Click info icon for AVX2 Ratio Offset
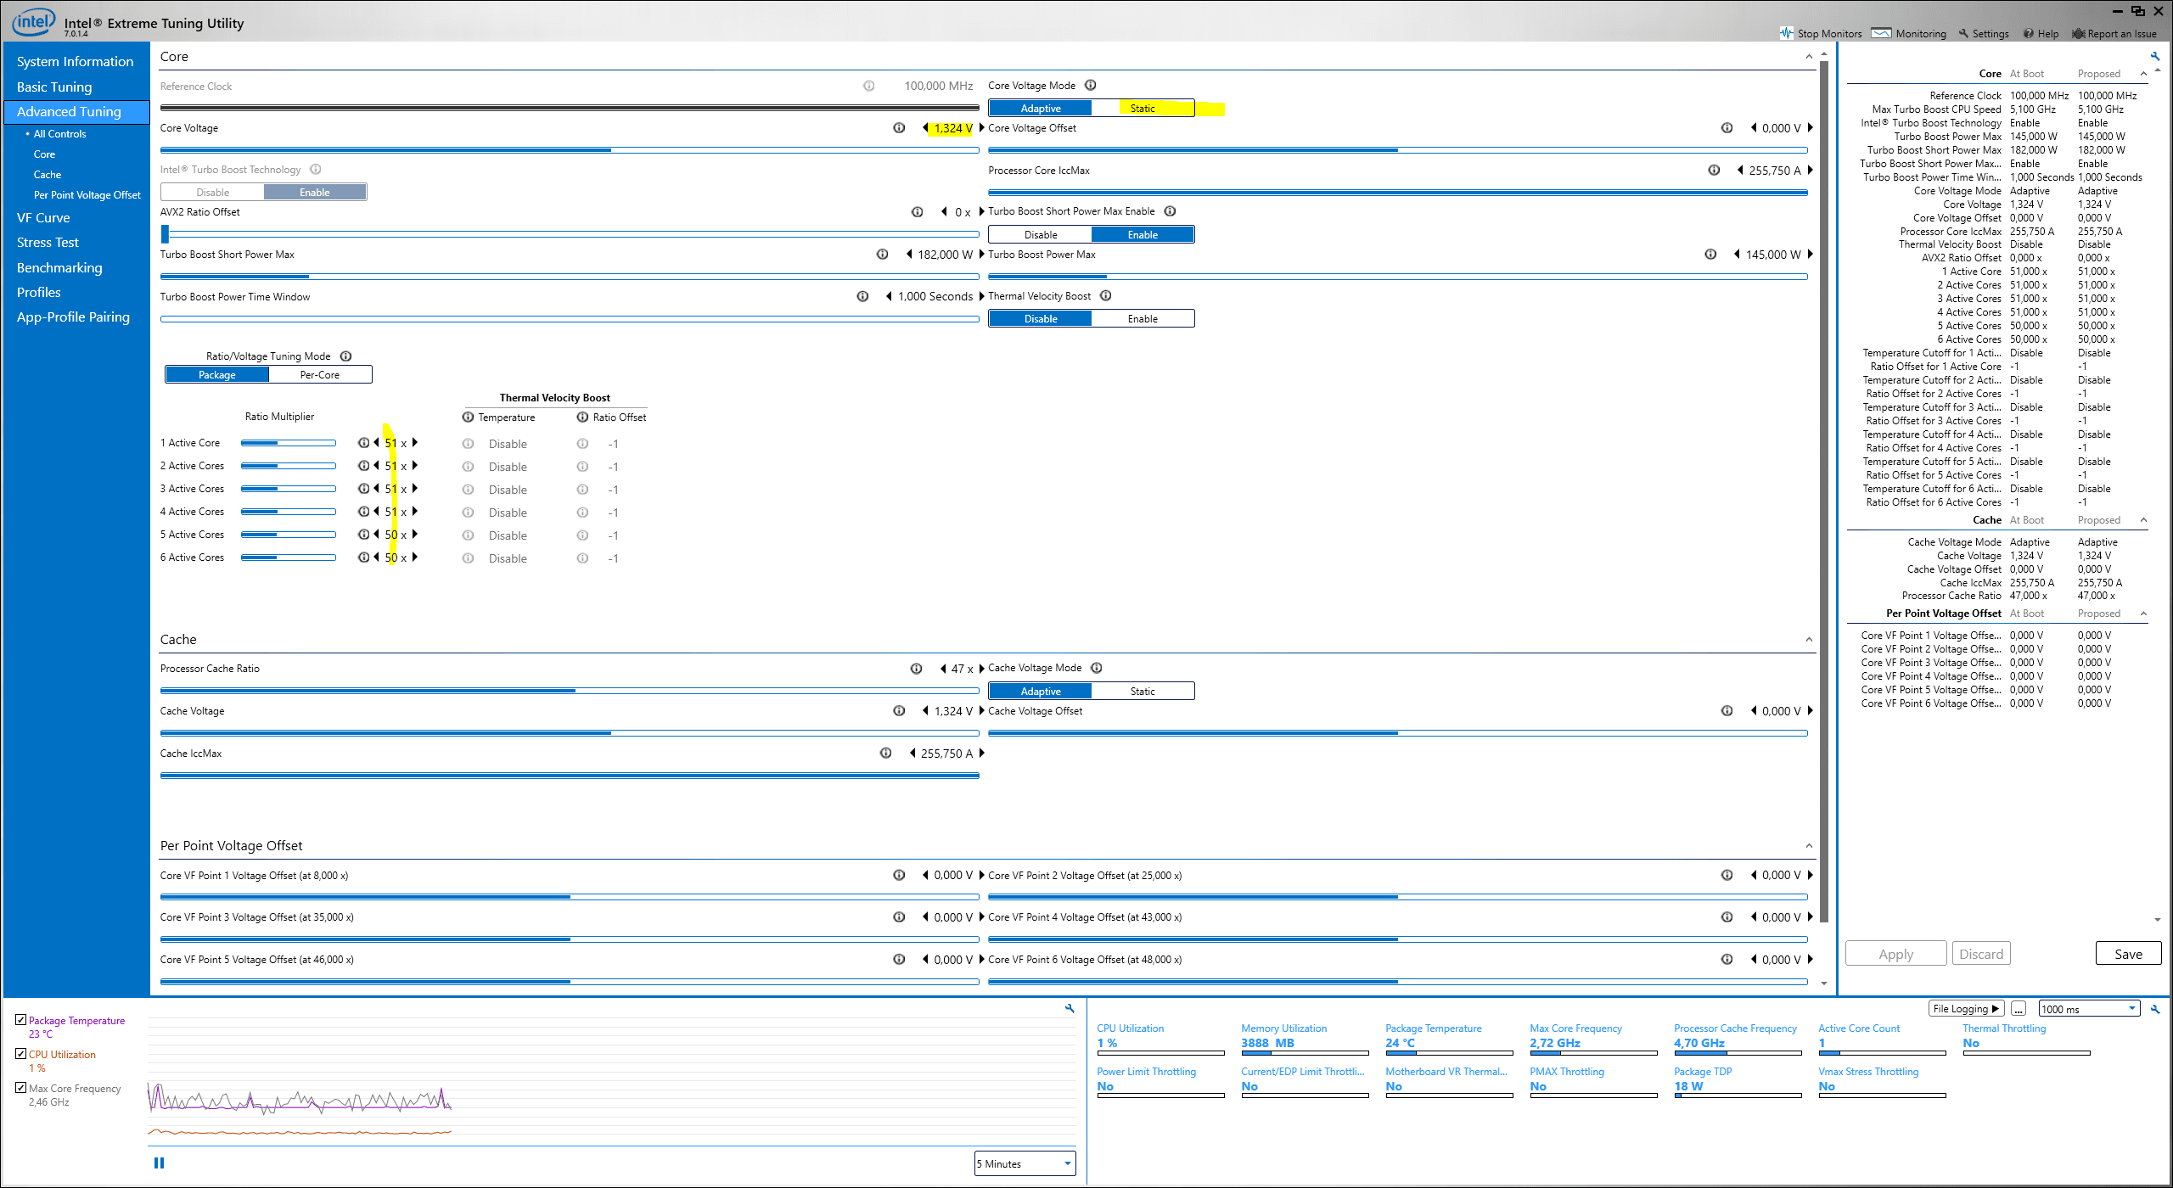 pos(917,212)
